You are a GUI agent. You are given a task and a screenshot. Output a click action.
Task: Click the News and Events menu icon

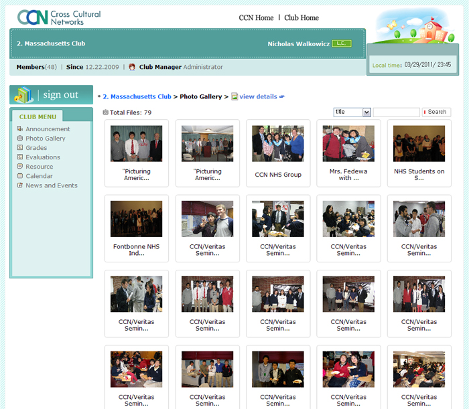(20, 185)
